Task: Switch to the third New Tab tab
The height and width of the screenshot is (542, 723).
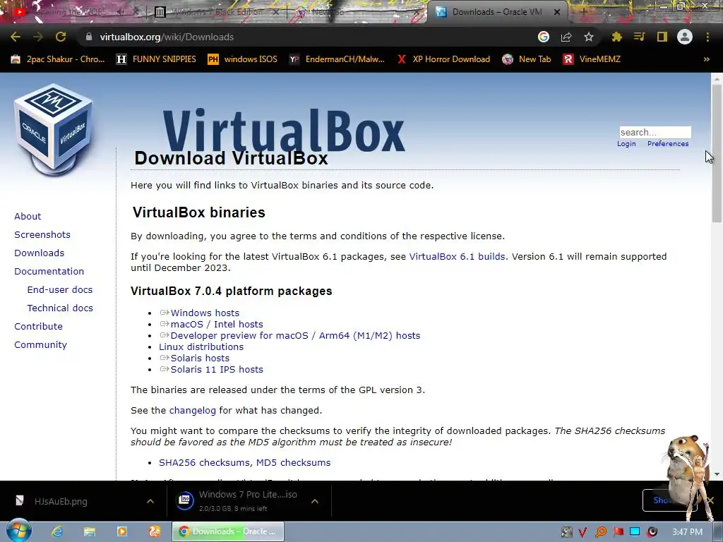Action: (x=357, y=12)
